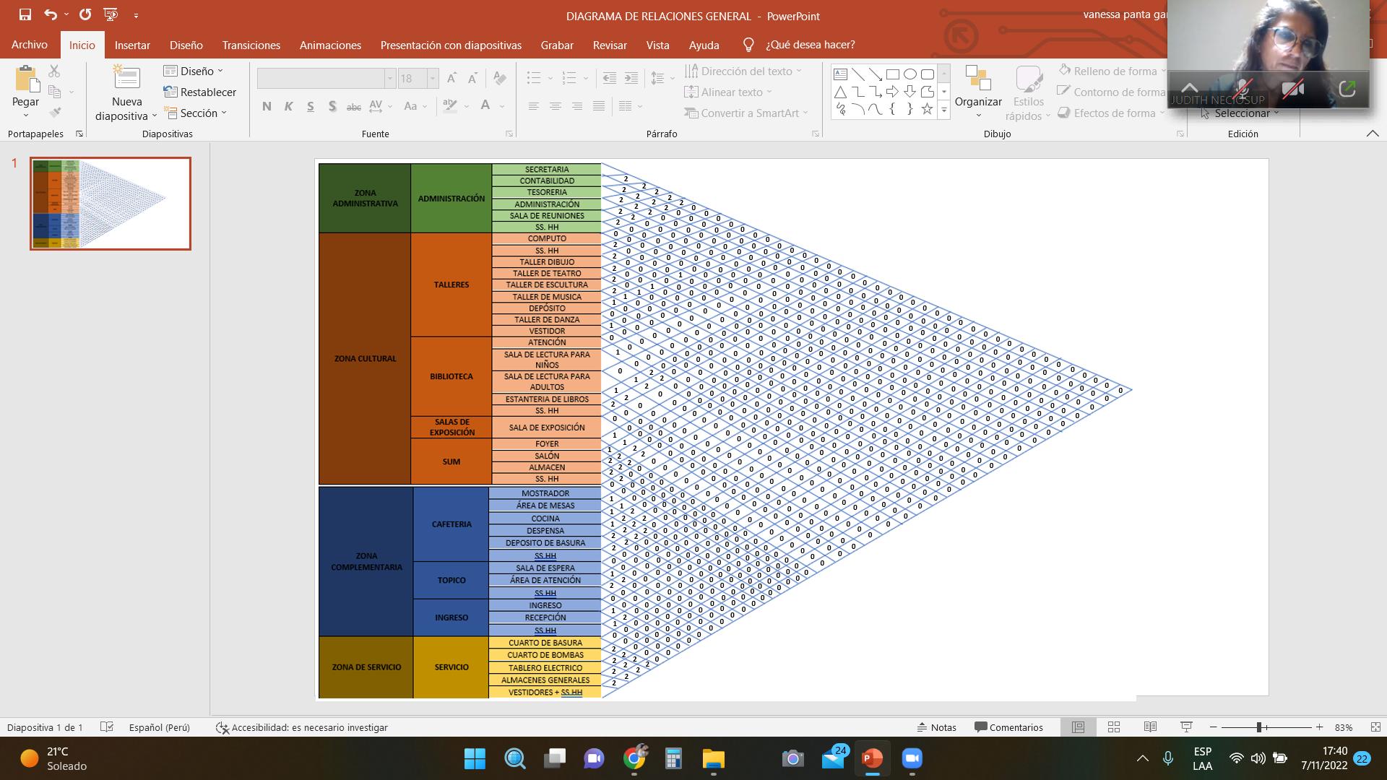
Task: Switch to reading view
Action: [x=1150, y=727]
